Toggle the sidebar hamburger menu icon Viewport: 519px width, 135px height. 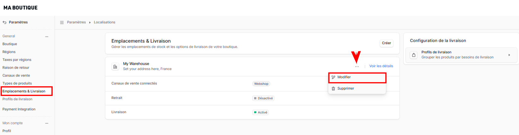(x=62, y=22)
